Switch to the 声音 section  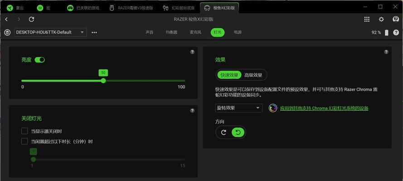pos(149,32)
